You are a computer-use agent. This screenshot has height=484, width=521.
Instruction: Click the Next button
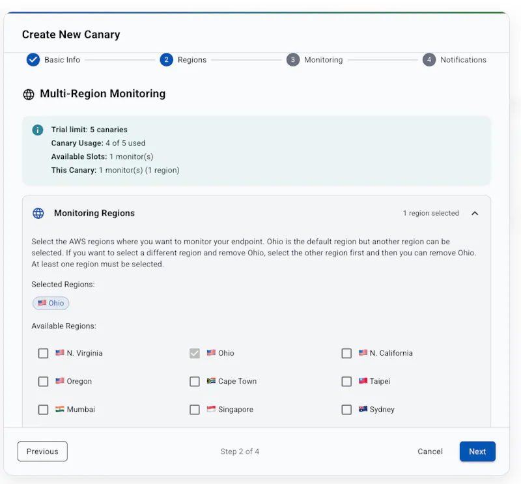pos(477,451)
